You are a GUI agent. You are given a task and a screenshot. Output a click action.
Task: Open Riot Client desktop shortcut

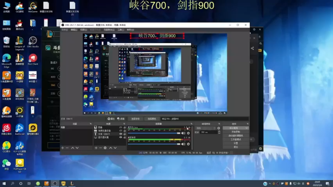(33, 59)
